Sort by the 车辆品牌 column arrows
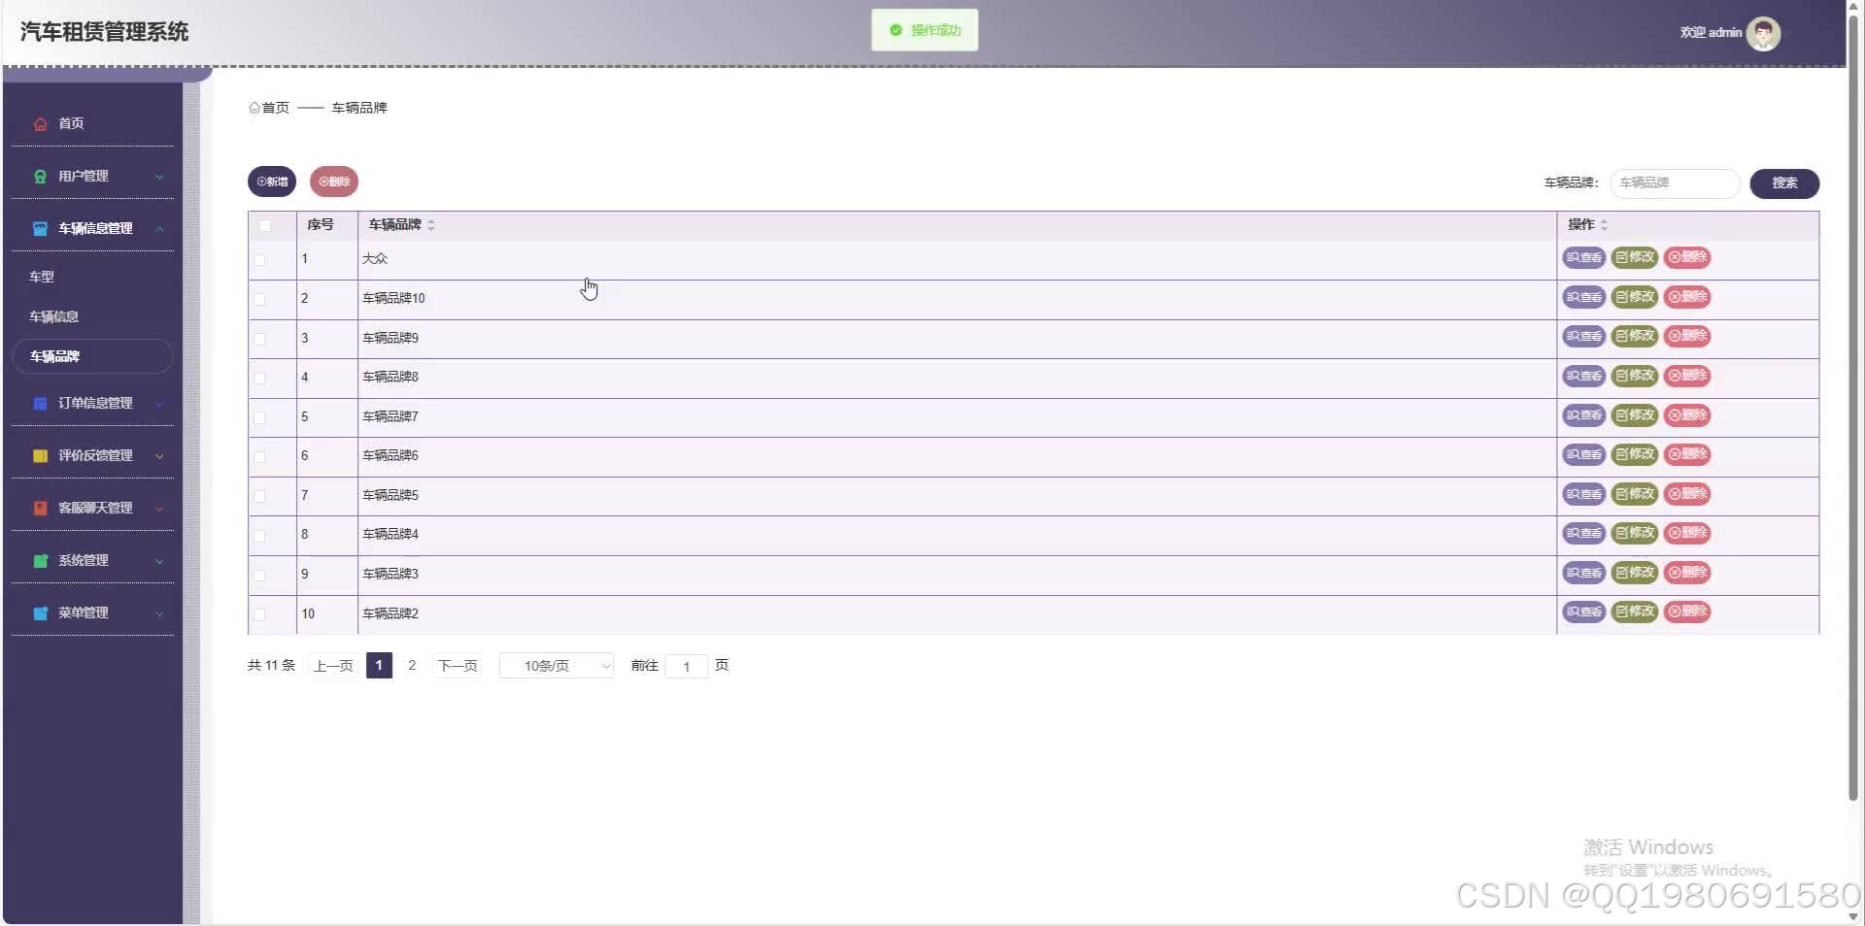This screenshot has height=926, width=1865. [431, 225]
